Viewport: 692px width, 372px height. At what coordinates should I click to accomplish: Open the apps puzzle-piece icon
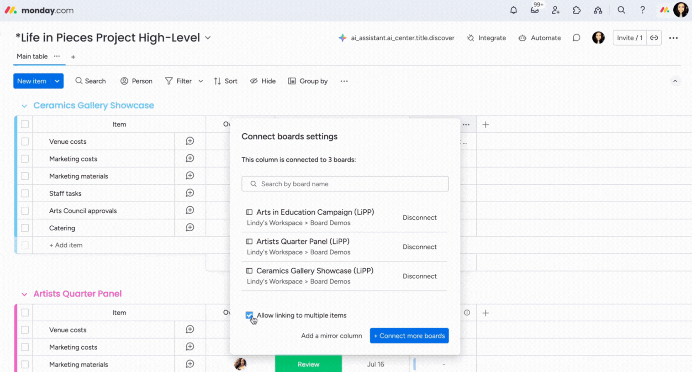pos(577,10)
